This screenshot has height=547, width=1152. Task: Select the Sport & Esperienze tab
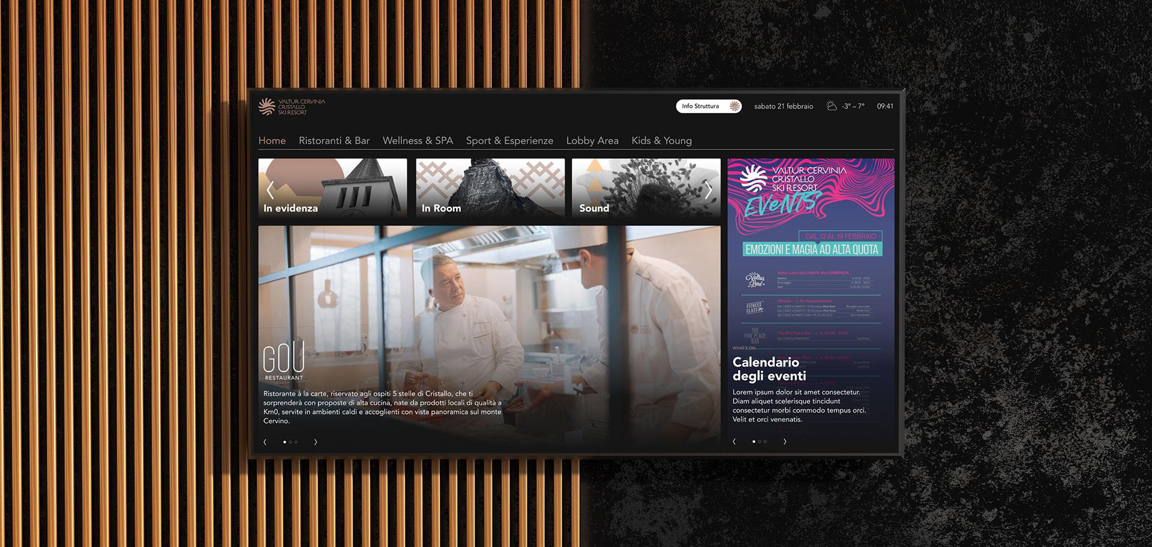509,141
